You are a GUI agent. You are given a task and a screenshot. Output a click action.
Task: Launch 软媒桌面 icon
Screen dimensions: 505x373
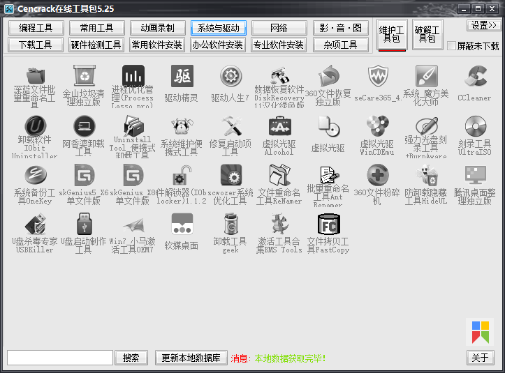pos(182,224)
